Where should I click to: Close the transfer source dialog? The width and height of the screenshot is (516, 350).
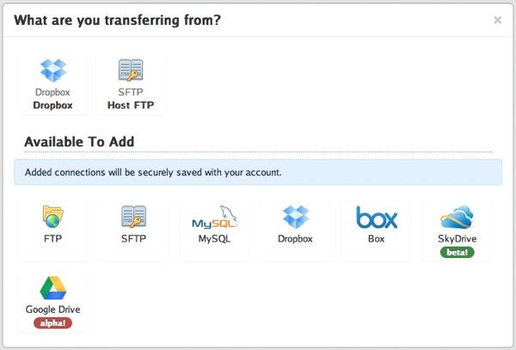498,20
